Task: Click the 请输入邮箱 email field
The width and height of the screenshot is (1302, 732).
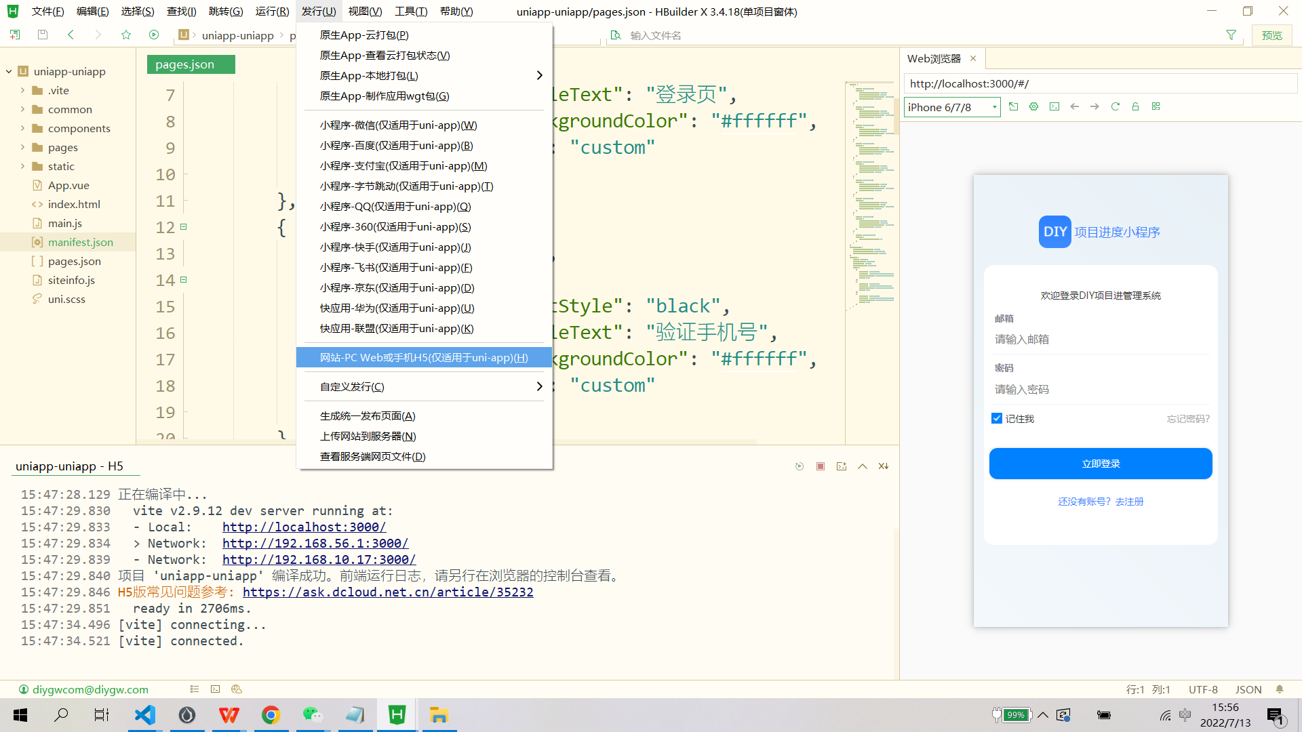Action: click(1100, 340)
